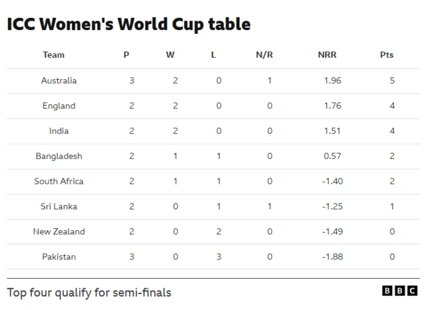Click the L column header
The height and width of the screenshot is (310, 426).
pyautogui.click(x=213, y=55)
